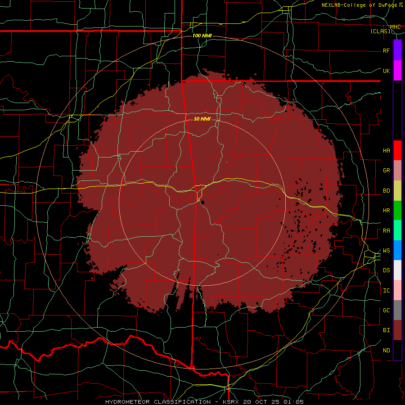Click the HYDROMETEOR CLASSIFICATION title text
Image resolution: width=405 pixels, height=405 pixels.
(158, 402)
